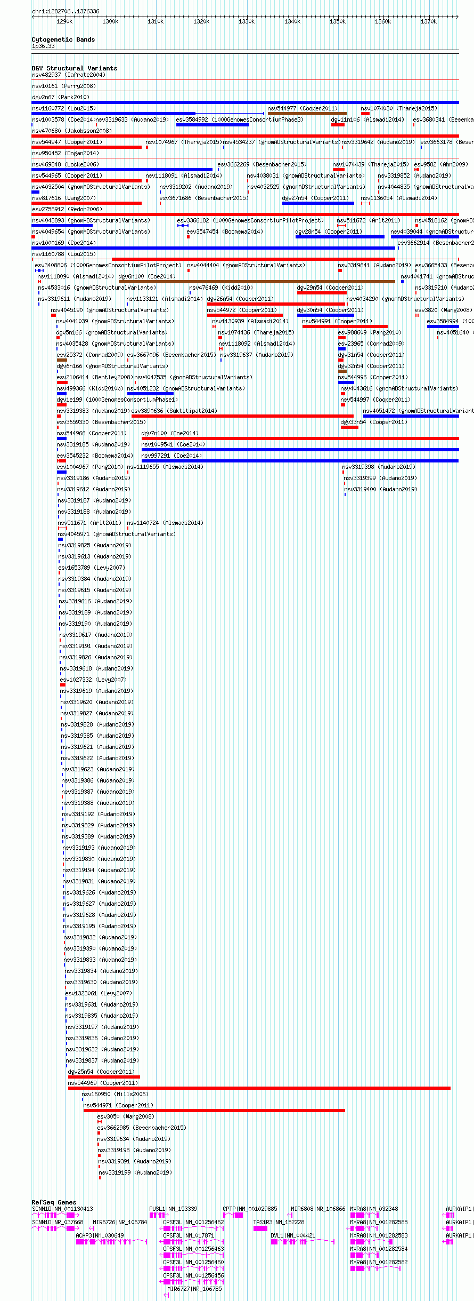
Task: Click esv1004967 (Pang2010) label
Action: 90,467
